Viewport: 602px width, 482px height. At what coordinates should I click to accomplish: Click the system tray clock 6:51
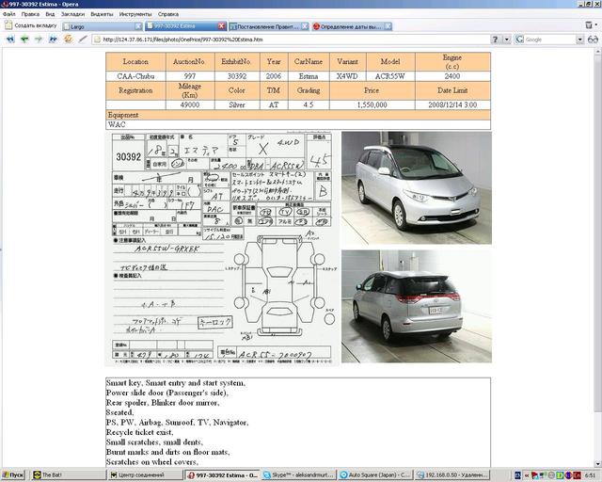pos(590,475)
